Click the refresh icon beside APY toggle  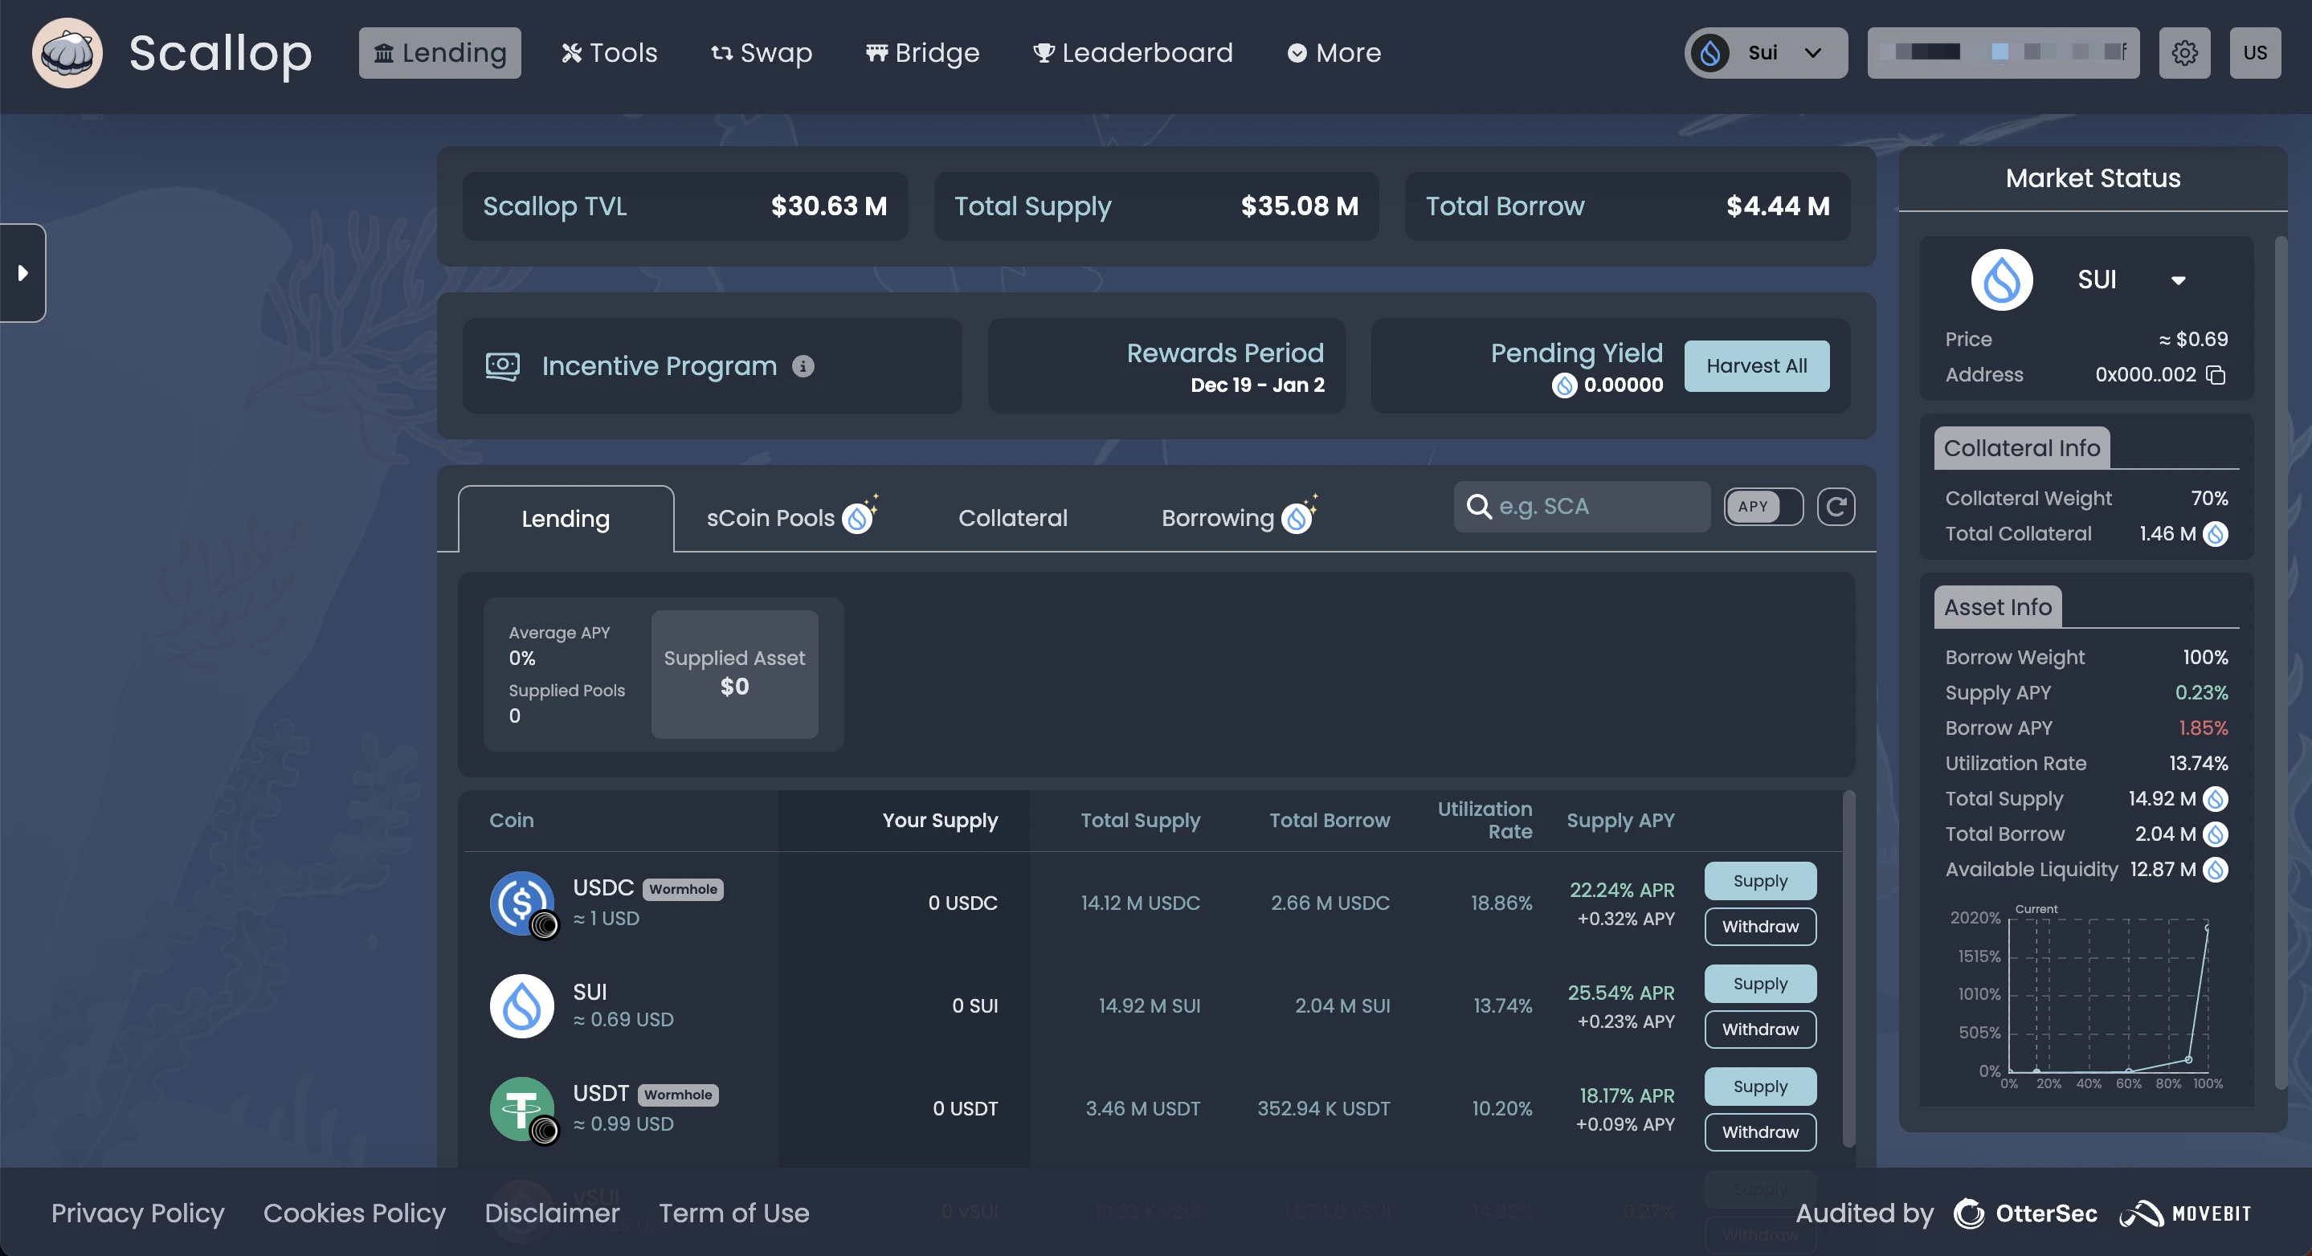(x=1836, y=507)
